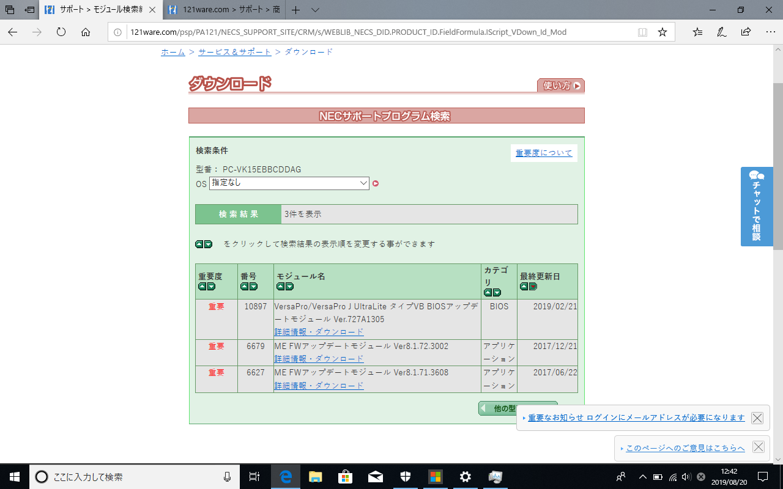The width and height of the screenshot is (783, 489).
Task: Click the 他の型 button
Action: click(518, 408)
